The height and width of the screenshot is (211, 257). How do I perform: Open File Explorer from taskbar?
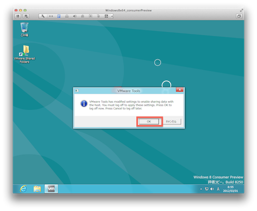coord(37,189)
